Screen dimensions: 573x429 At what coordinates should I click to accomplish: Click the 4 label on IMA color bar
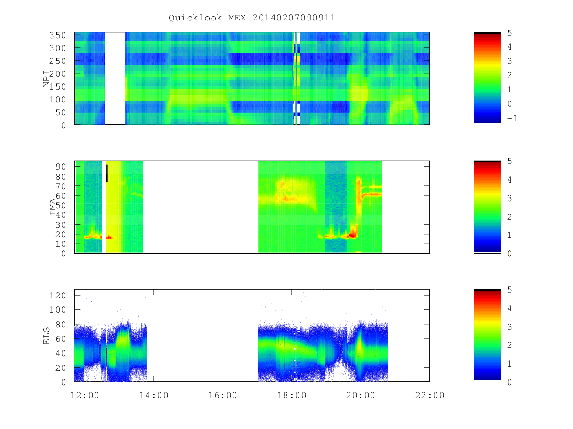coord(509,179)
